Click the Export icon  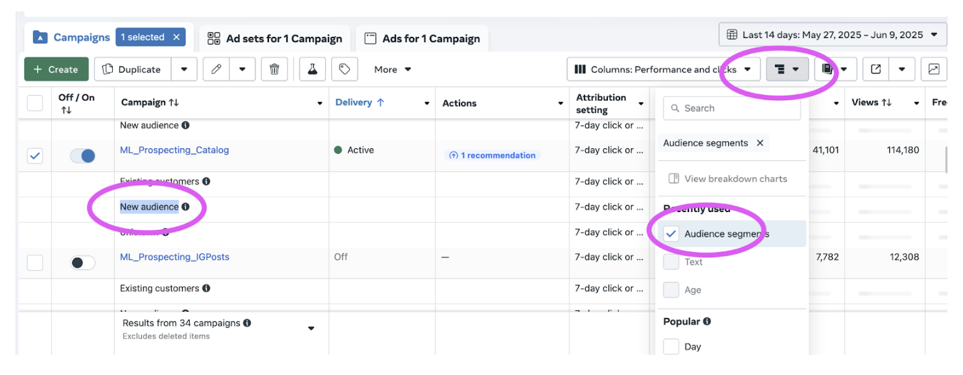pos(876,69)
